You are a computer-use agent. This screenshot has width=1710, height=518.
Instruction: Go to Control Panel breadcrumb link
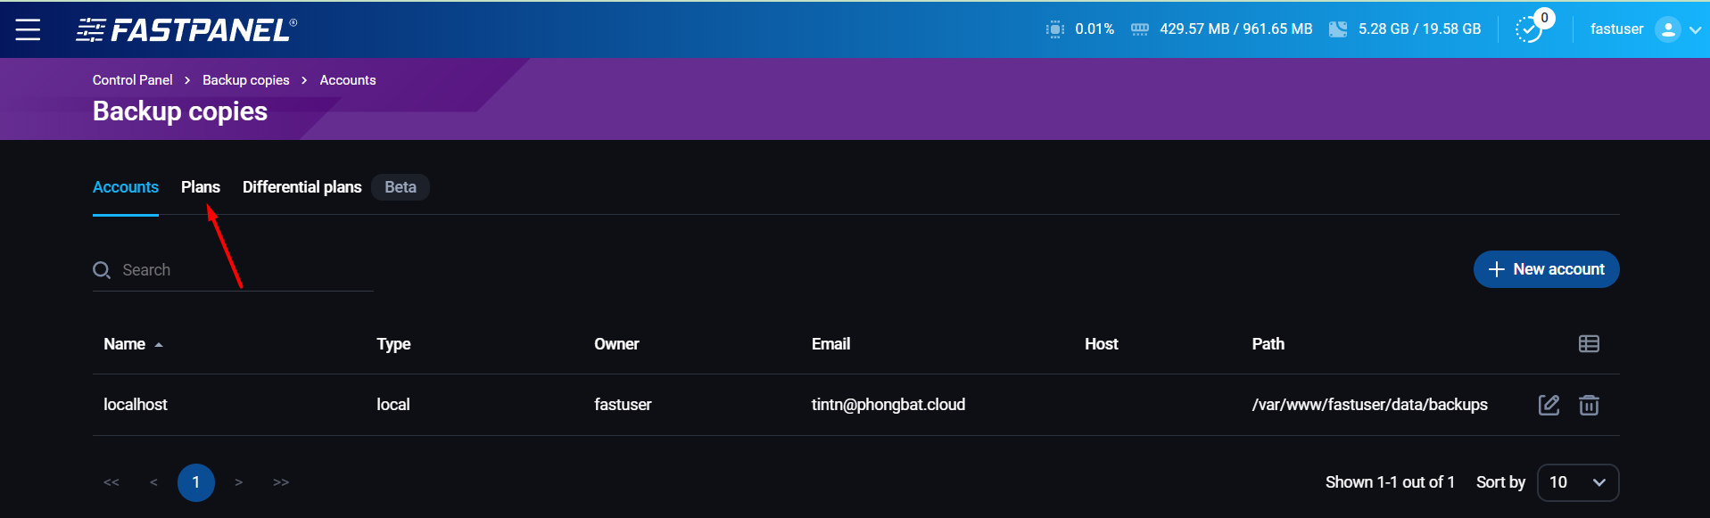tap(132, 80)
